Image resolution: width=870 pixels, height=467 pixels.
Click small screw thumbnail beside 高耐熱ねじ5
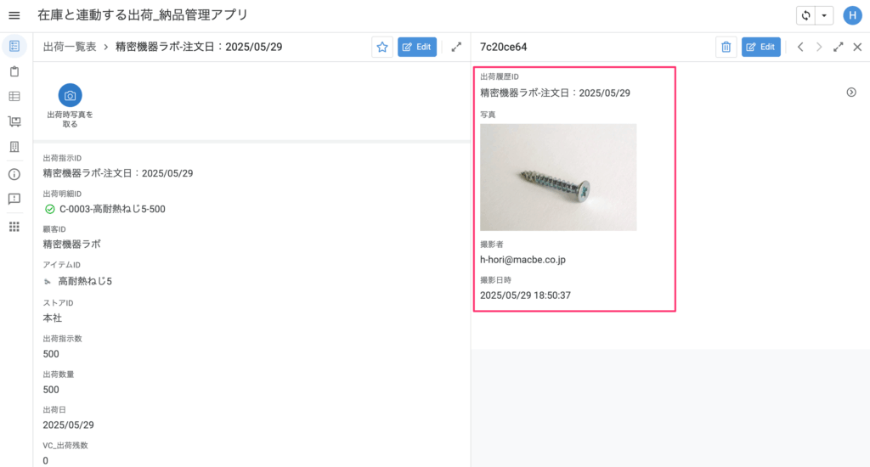pyautogui.click(x=48, y=282)
